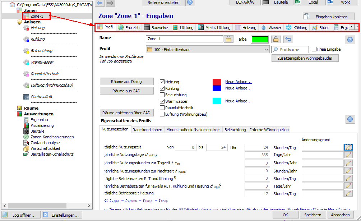Viewport: 361px width, 221px height.
Task: Open Visualisierung in the Auswertungen tree
Action: click(x=42, y=125)
